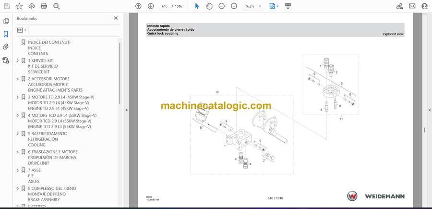Print the document
This screenshot has height=209, width=432.
[x=44, y=6]
